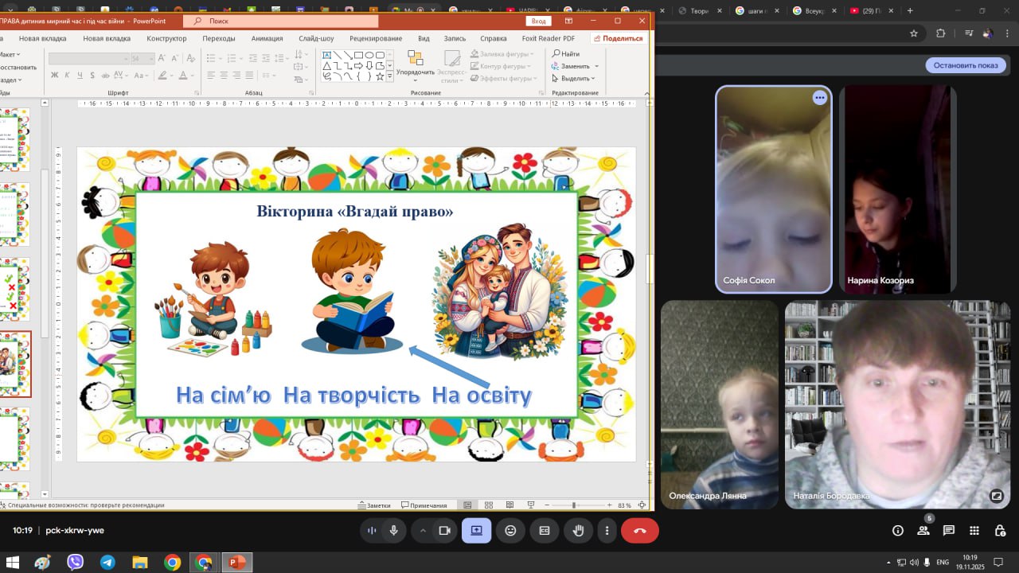The image size is (1019, 573).
Task: Show the participants list
Action: 923,531
